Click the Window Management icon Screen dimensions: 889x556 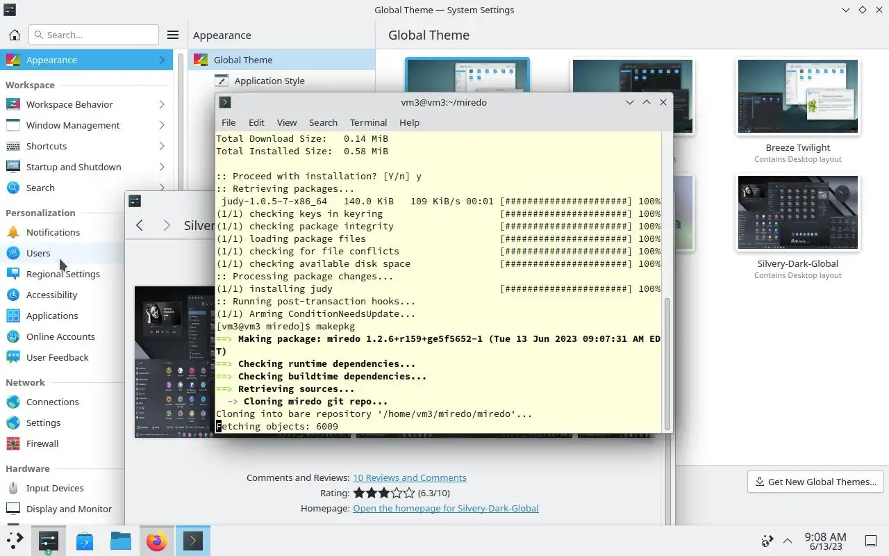pyautogui.click(x=13, y=125)
